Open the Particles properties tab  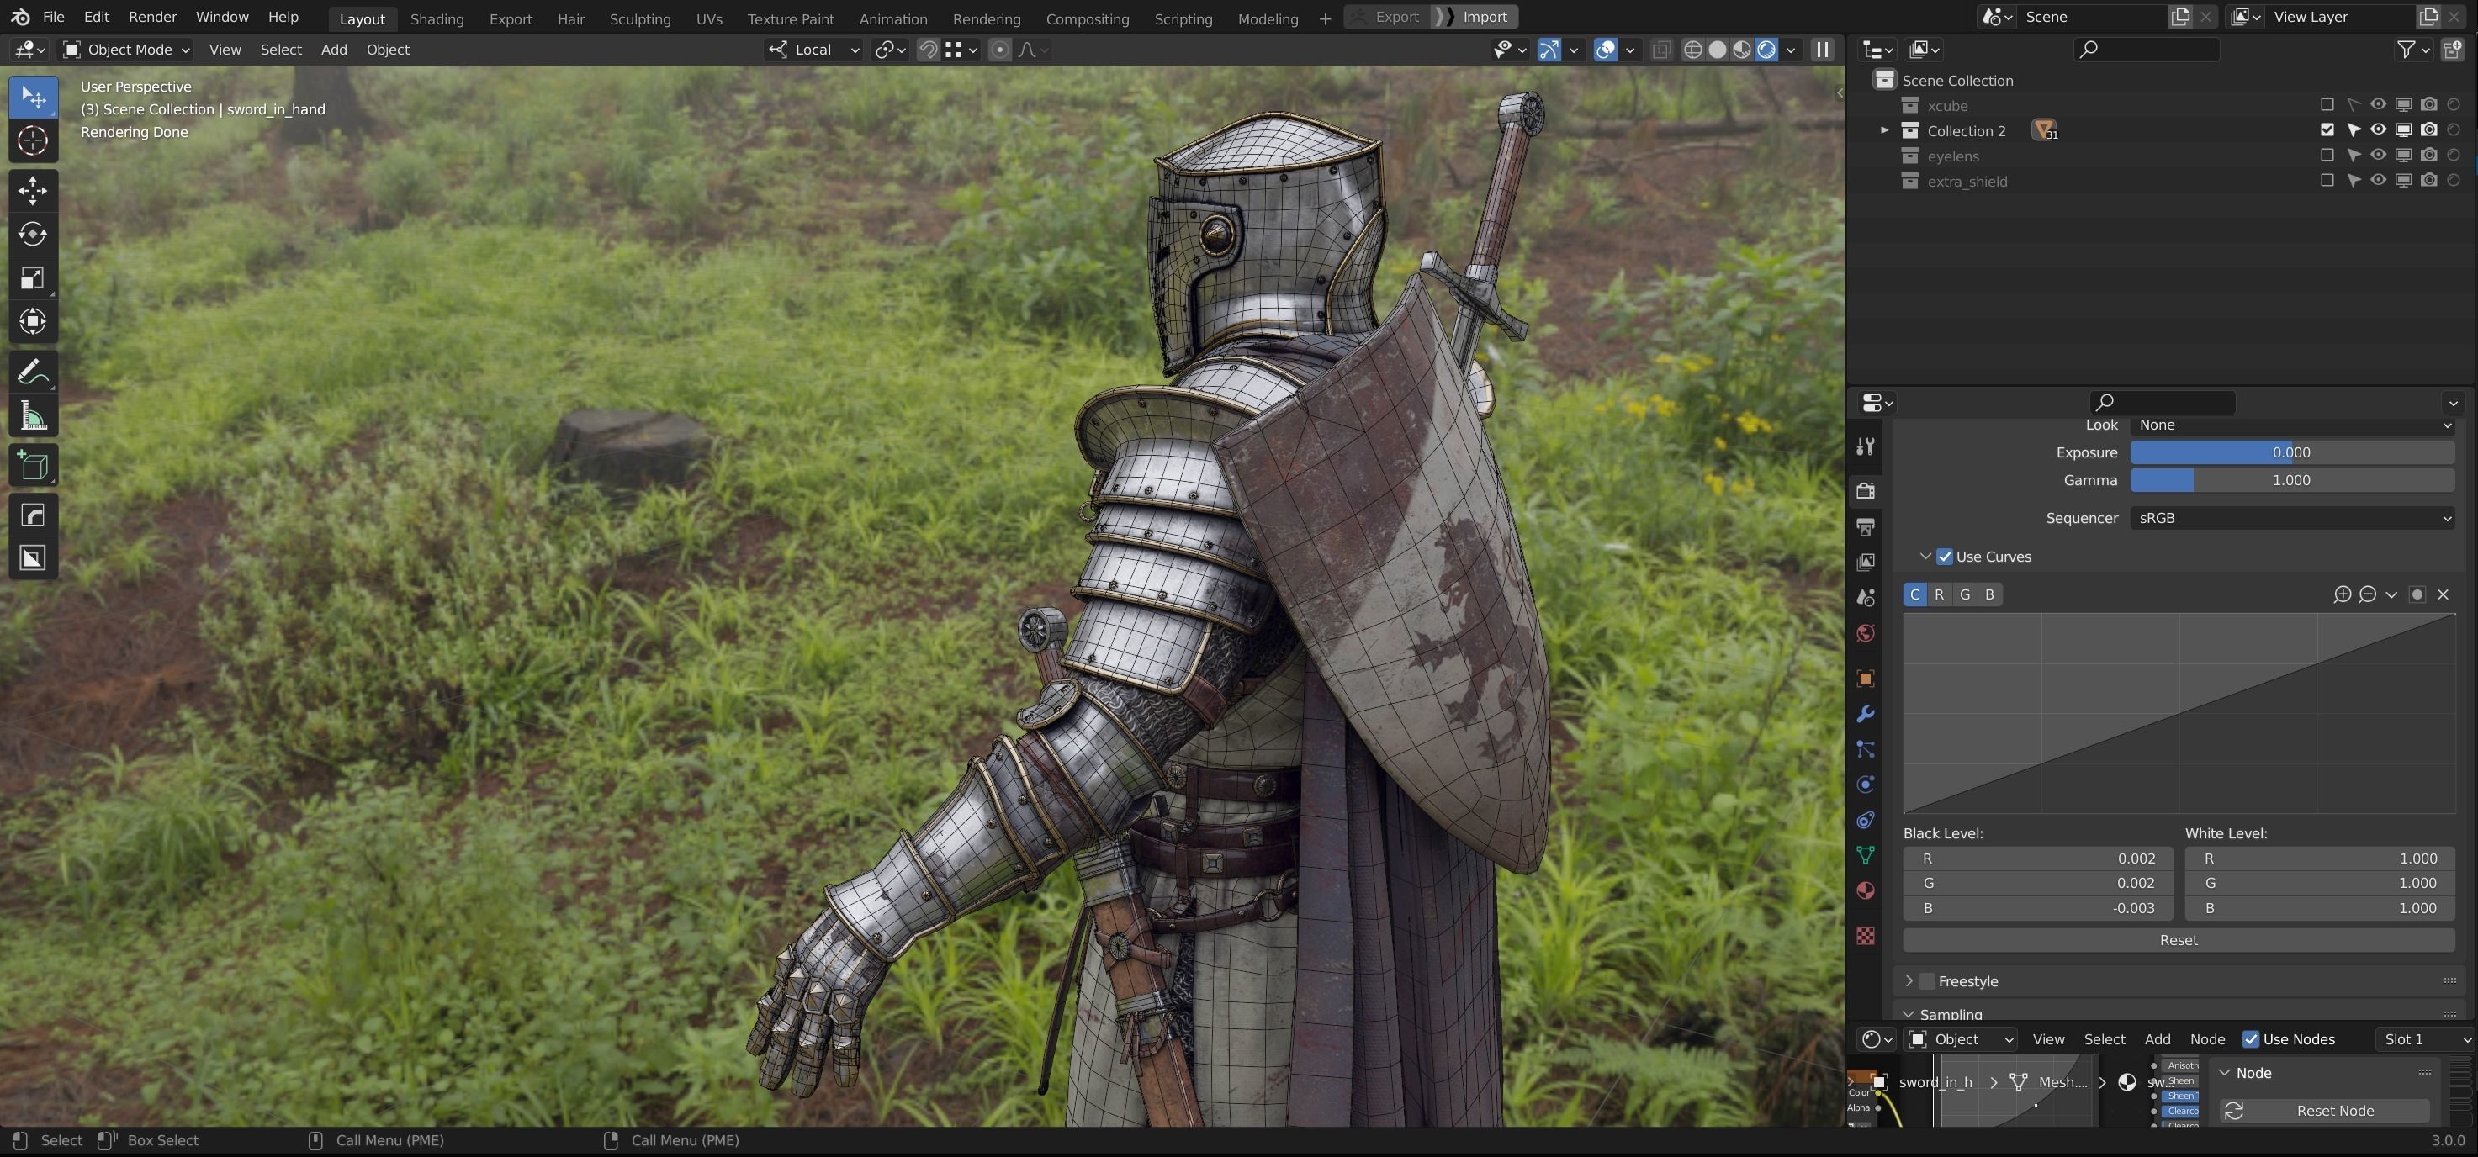tap(1866, 749)
